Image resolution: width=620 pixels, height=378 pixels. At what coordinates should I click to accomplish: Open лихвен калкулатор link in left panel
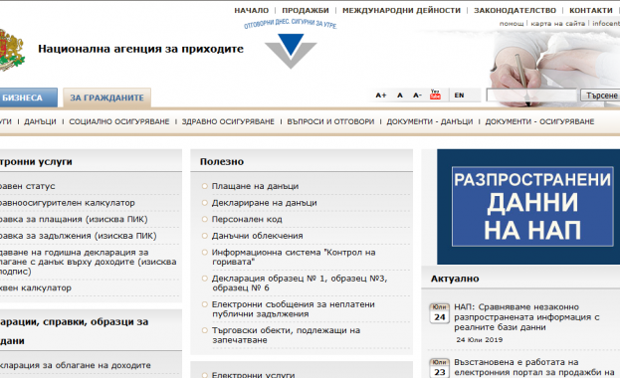click(36, 288)
